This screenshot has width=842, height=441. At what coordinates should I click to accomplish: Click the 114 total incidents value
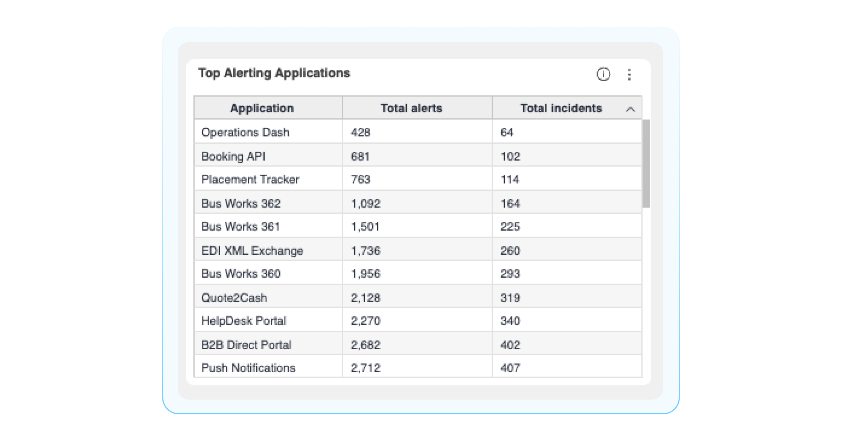point(510,179)
